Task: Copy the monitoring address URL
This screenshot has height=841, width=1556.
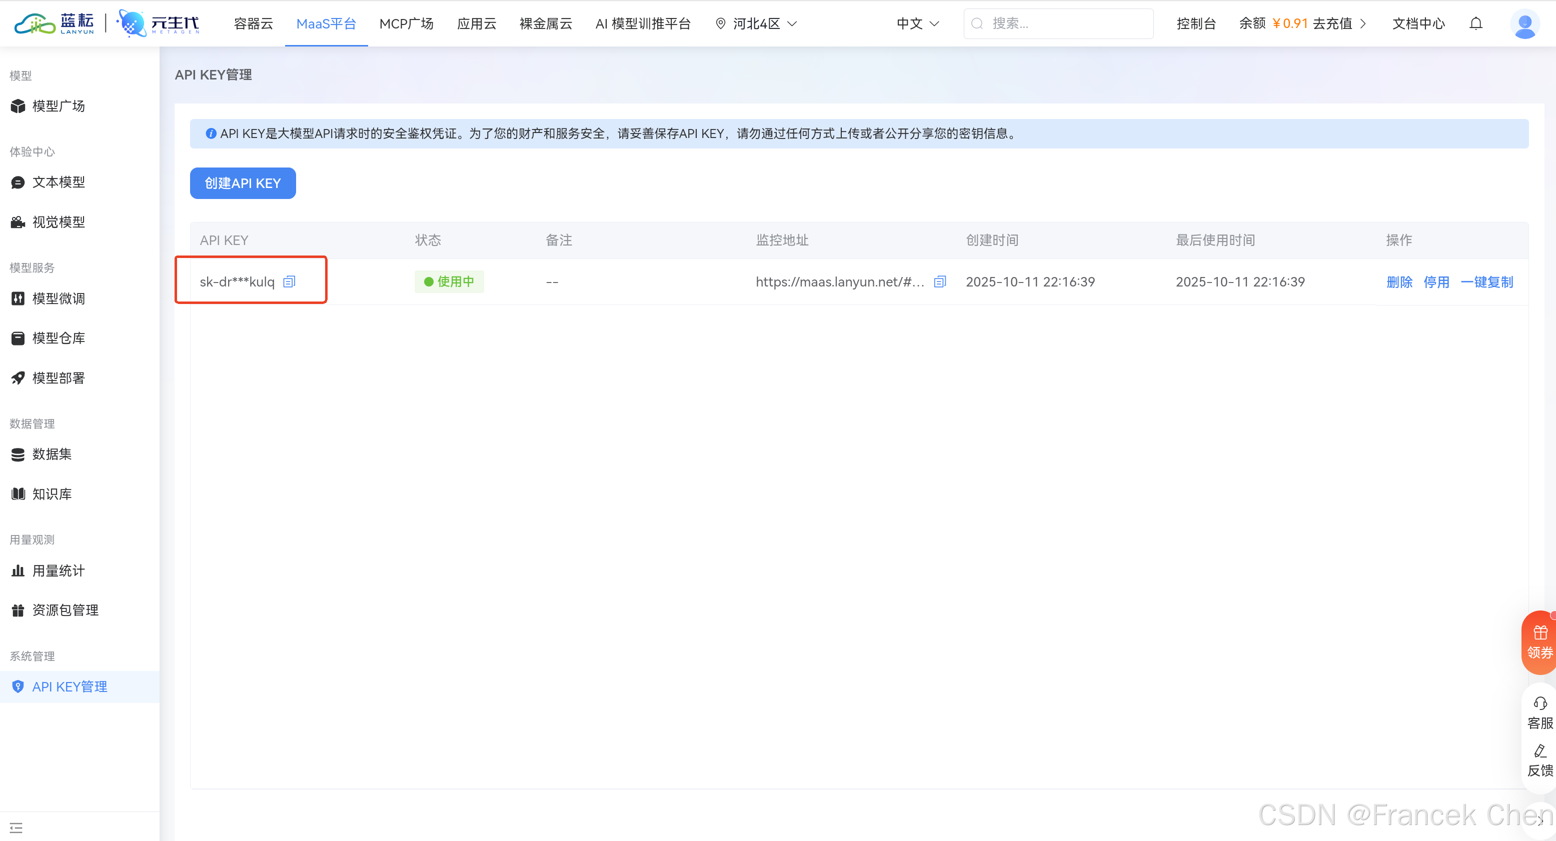Action: point(940,281)
